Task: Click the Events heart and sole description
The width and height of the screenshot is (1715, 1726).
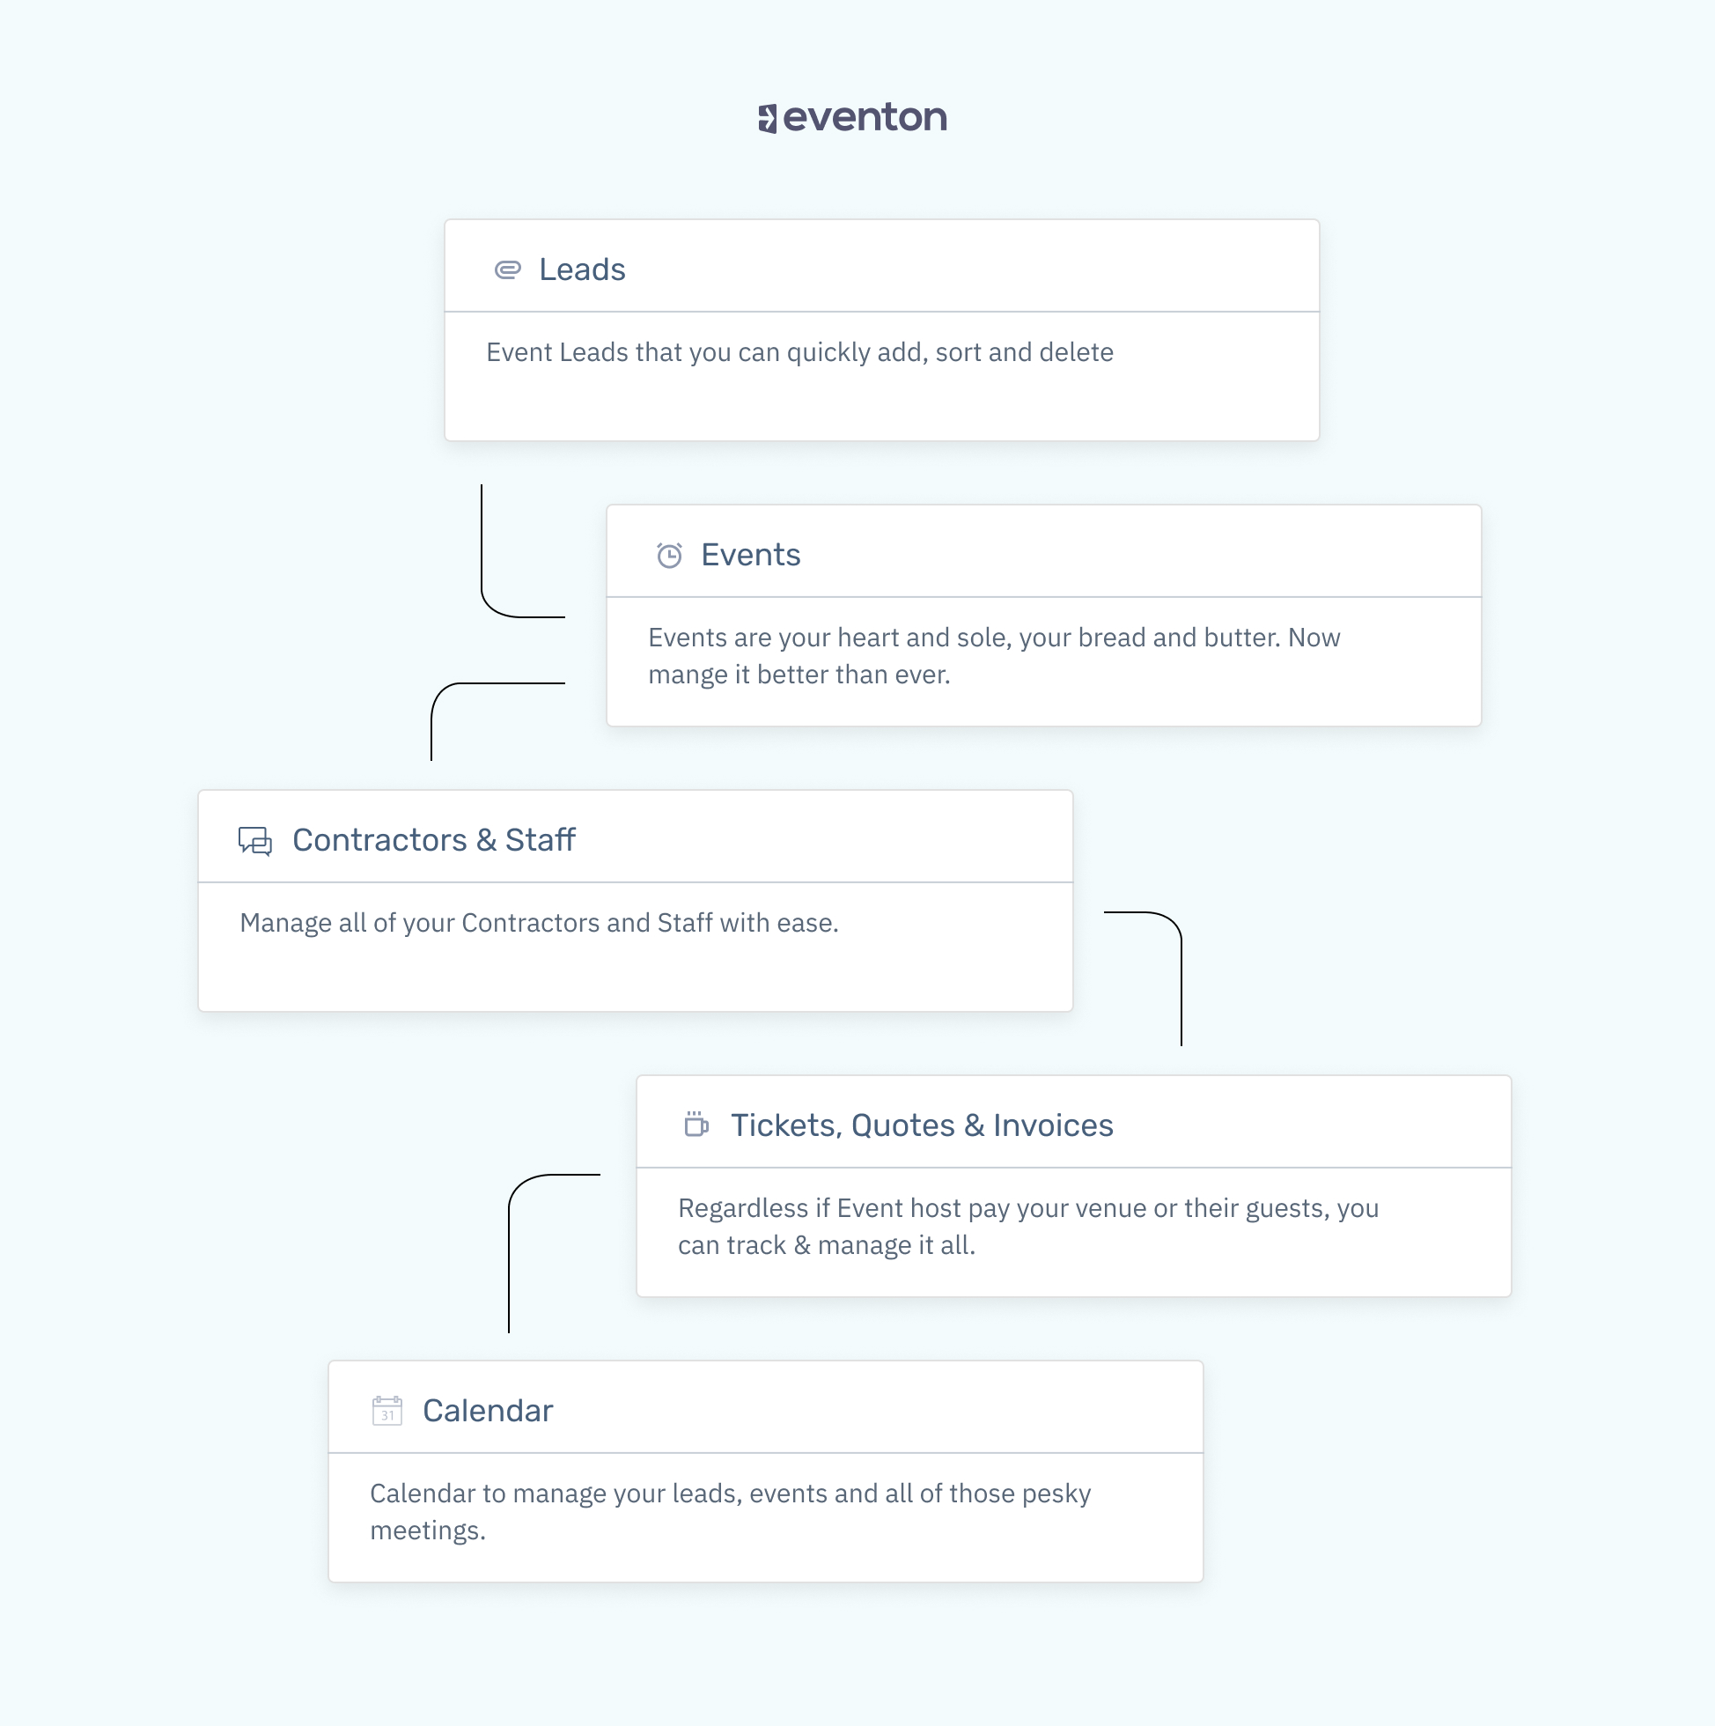Action: point(994,657)
